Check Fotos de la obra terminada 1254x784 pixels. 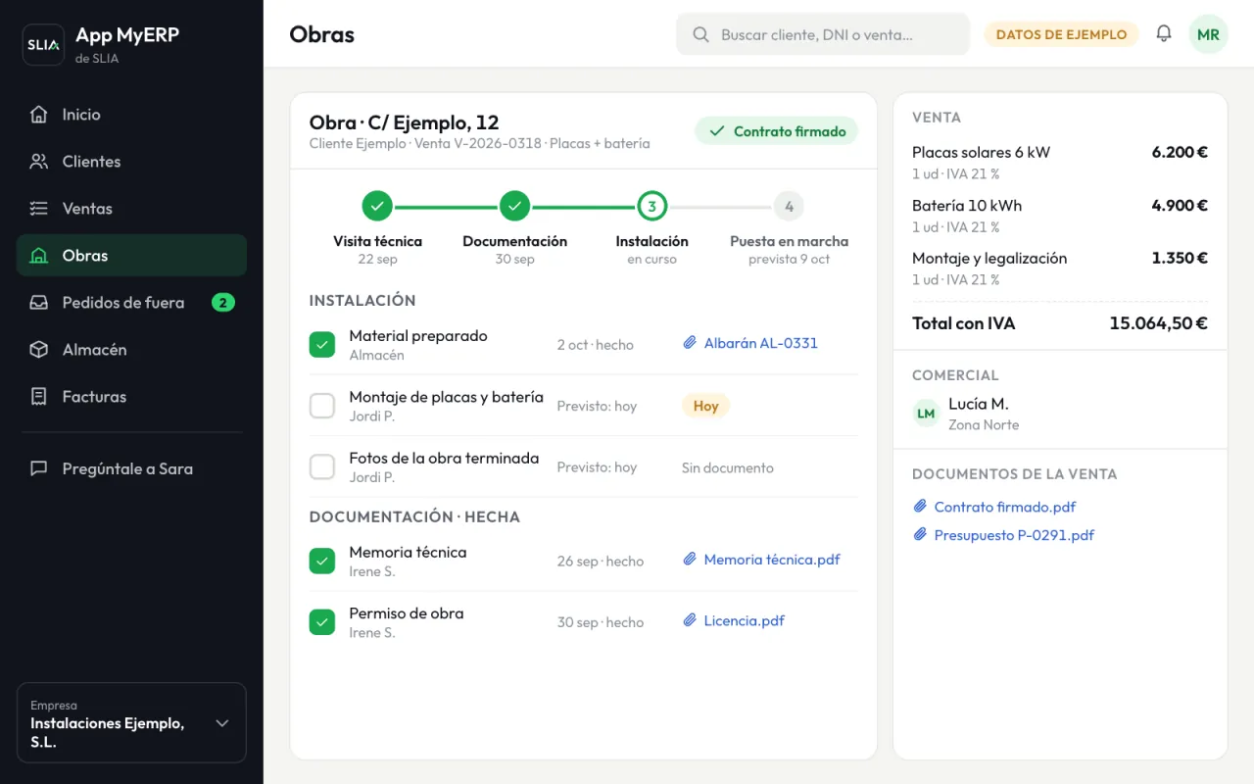(x=322, y=466)
